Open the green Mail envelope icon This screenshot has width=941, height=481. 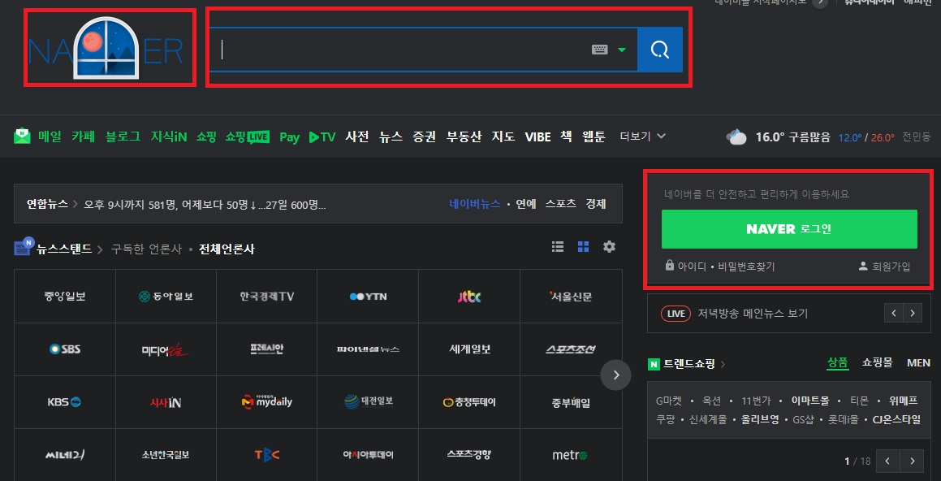coord(22,136)
